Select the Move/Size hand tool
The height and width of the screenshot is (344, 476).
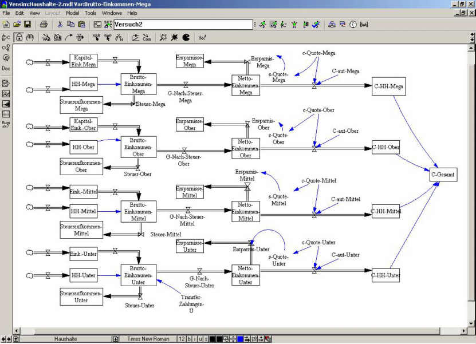tap(30, 38)
